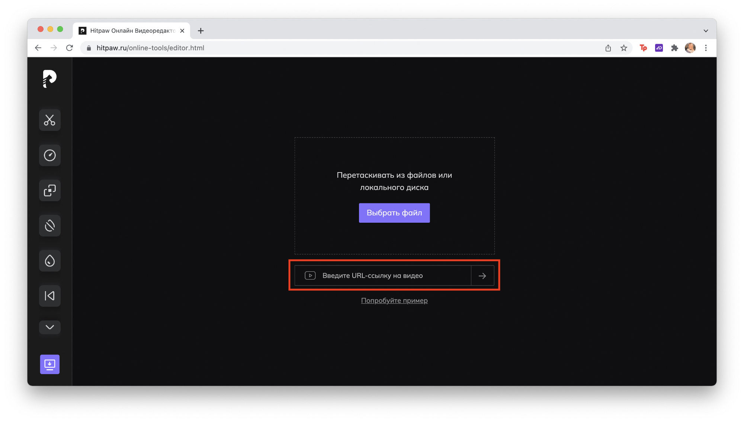Focus the video URL input field
This screenshot has width=744, height=422.
pos(383,276)
